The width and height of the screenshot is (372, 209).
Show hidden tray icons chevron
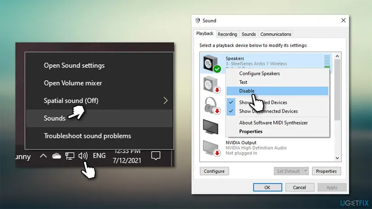(x=43, y=156)
